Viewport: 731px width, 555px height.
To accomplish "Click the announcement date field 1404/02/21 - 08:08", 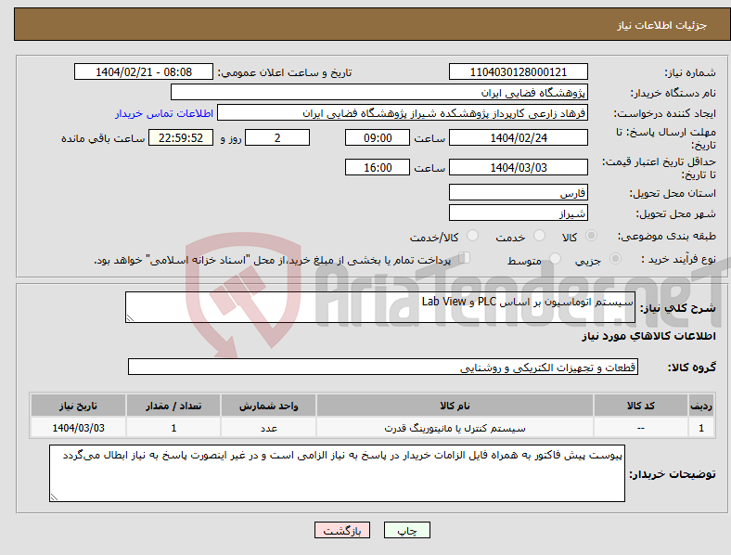I will (x=144, y=71).
